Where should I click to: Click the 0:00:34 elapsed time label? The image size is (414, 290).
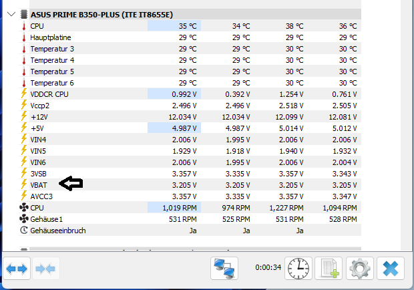coord(268,267)
